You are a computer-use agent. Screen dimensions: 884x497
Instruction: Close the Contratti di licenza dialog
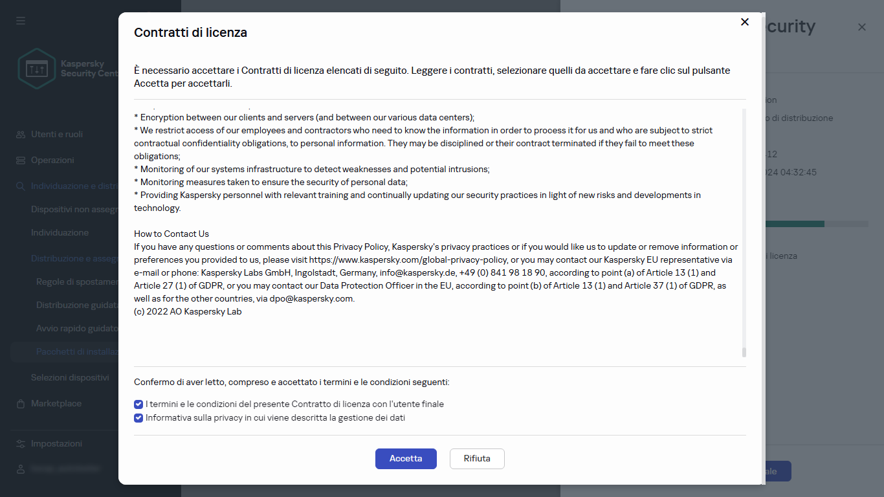pyautogui.click(x=745, y=22)
